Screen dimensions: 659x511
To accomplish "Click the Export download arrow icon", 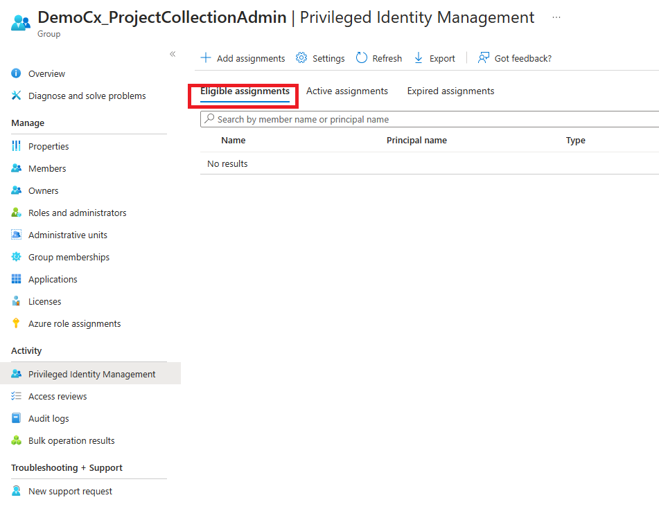I will click(x=419, y=58).
